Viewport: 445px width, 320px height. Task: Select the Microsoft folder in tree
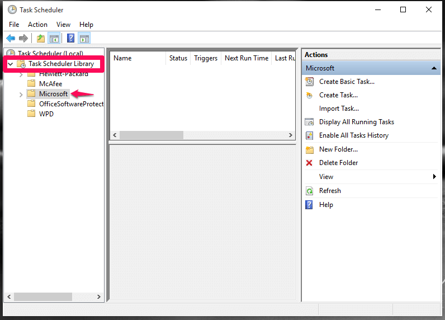pyautogui.click(x=53, y=93)
